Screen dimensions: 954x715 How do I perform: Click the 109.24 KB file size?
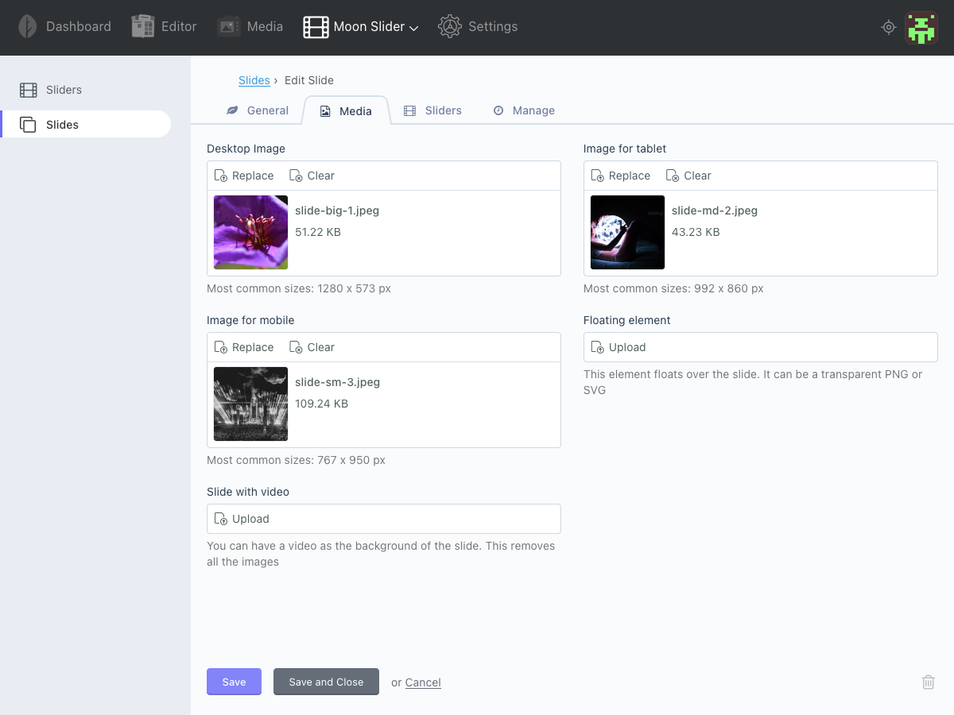click(x=321, y=404)
